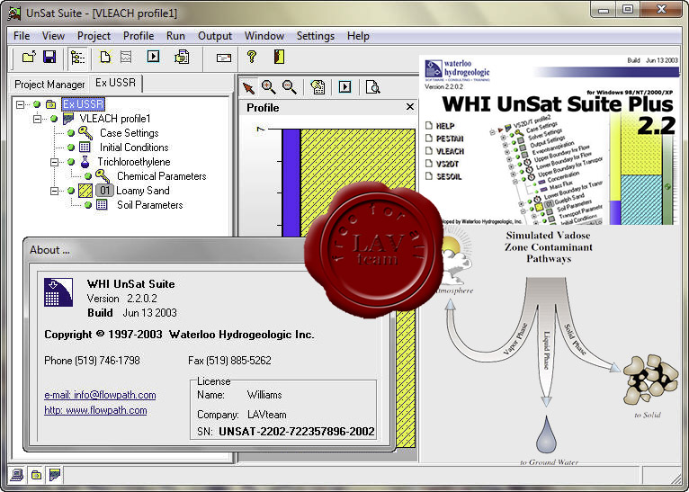
Task: Toggle green status dot beside Ex USSR
Action: [x=37, y=104]
